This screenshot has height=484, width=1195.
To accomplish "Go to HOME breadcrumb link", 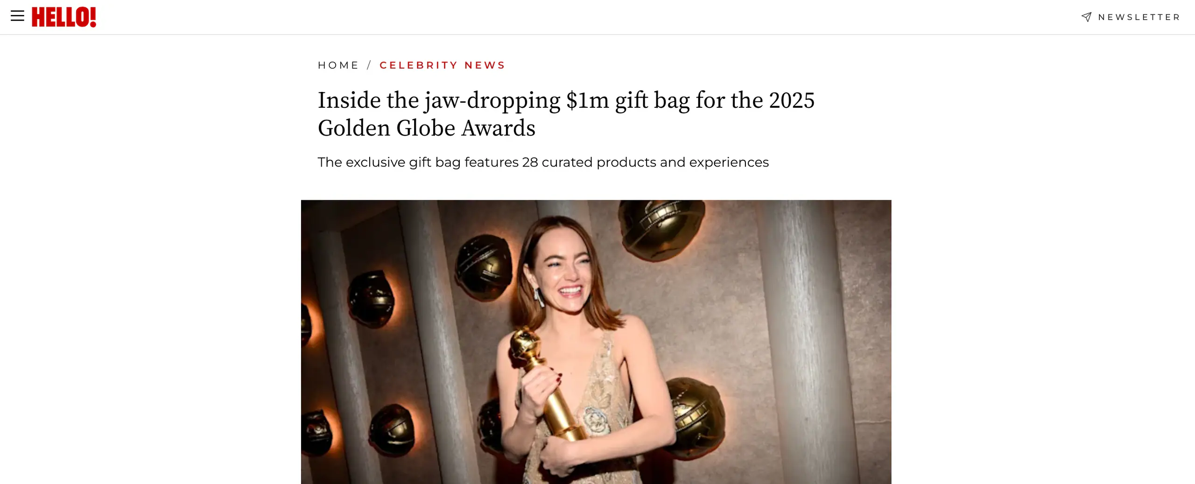I will [338, 65].
